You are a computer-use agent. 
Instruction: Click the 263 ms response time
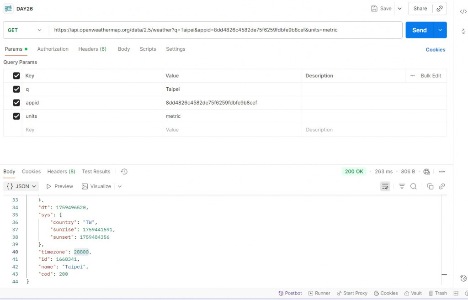coord(383,172)
